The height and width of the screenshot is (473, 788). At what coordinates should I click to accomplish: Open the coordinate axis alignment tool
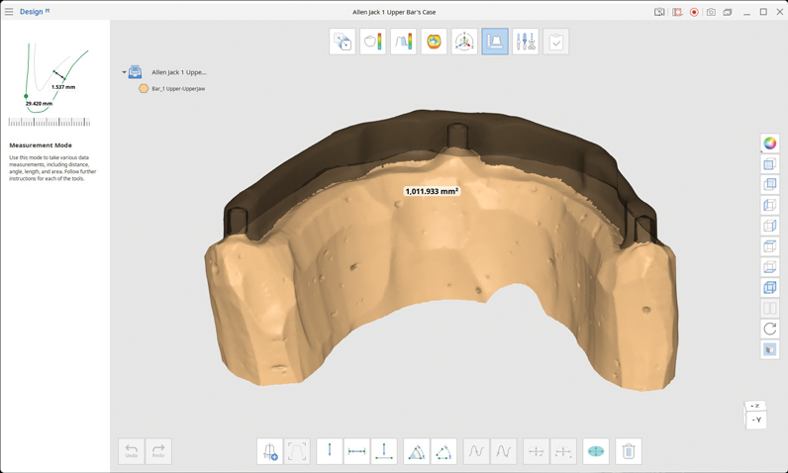464,42
